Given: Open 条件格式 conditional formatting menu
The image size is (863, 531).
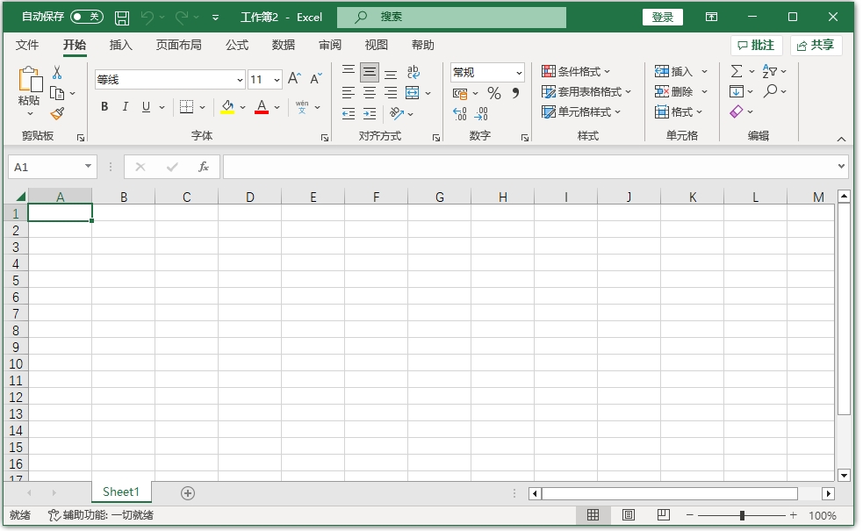Looking at the screenshot, I should (576, 72).
